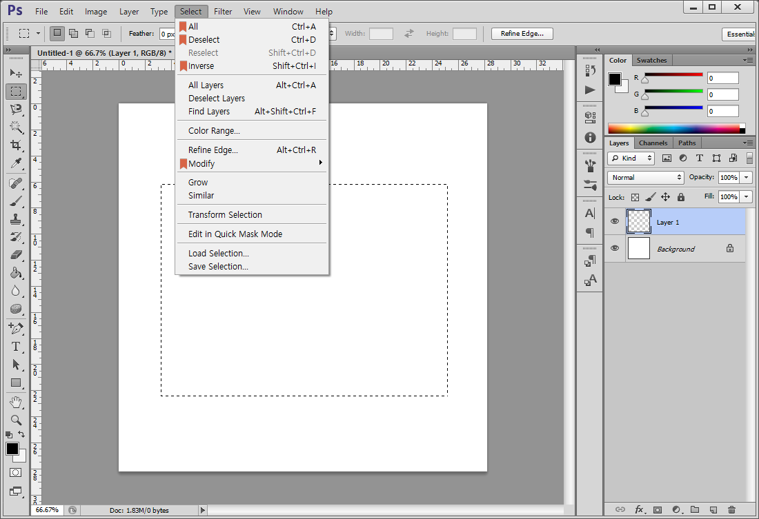Select the Lasso tool
The image size is (759, 519).
[16, 110]
